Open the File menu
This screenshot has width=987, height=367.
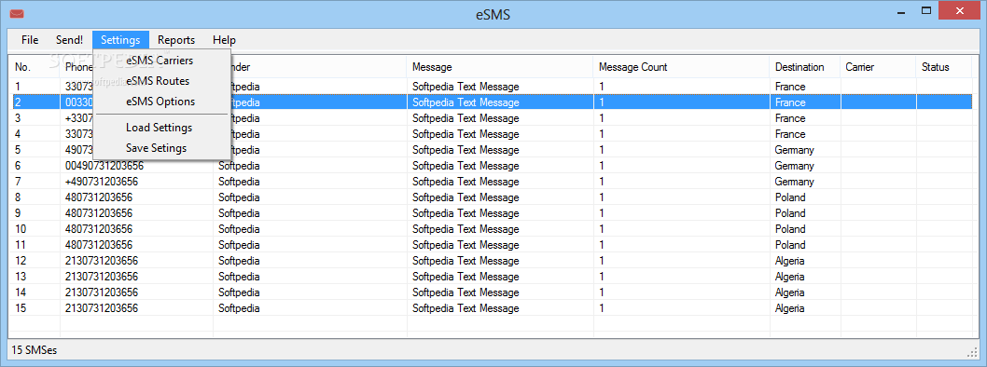point(30,40)
